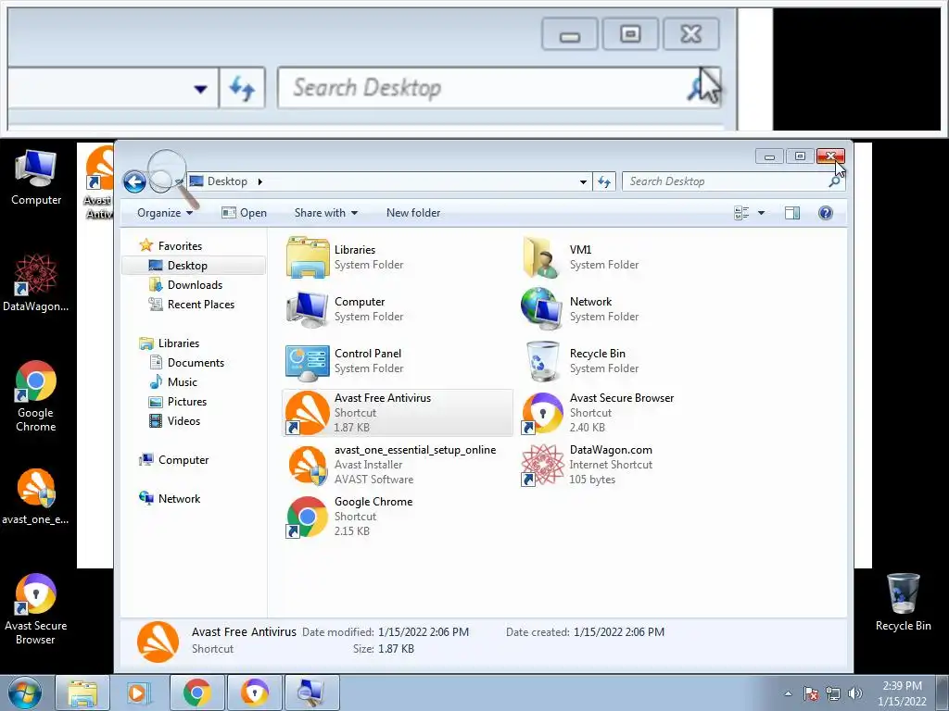Click the volume speaker tray icon
The image size is (949, 711).
coord(855,693)
